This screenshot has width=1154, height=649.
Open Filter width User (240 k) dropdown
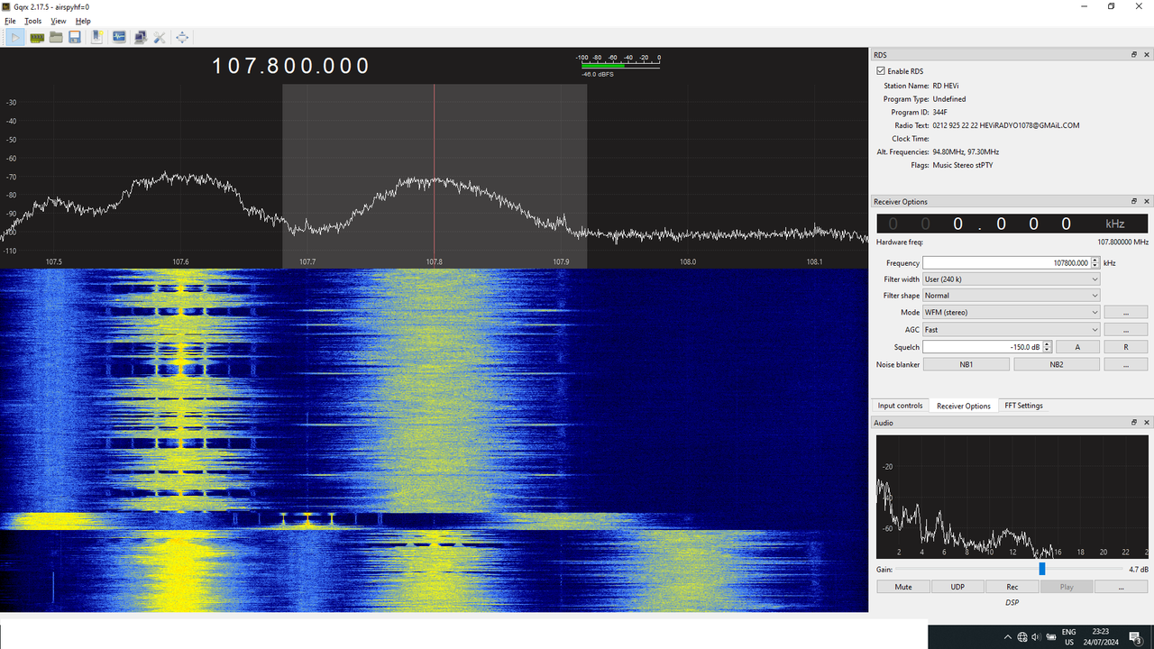point(1012,279)
